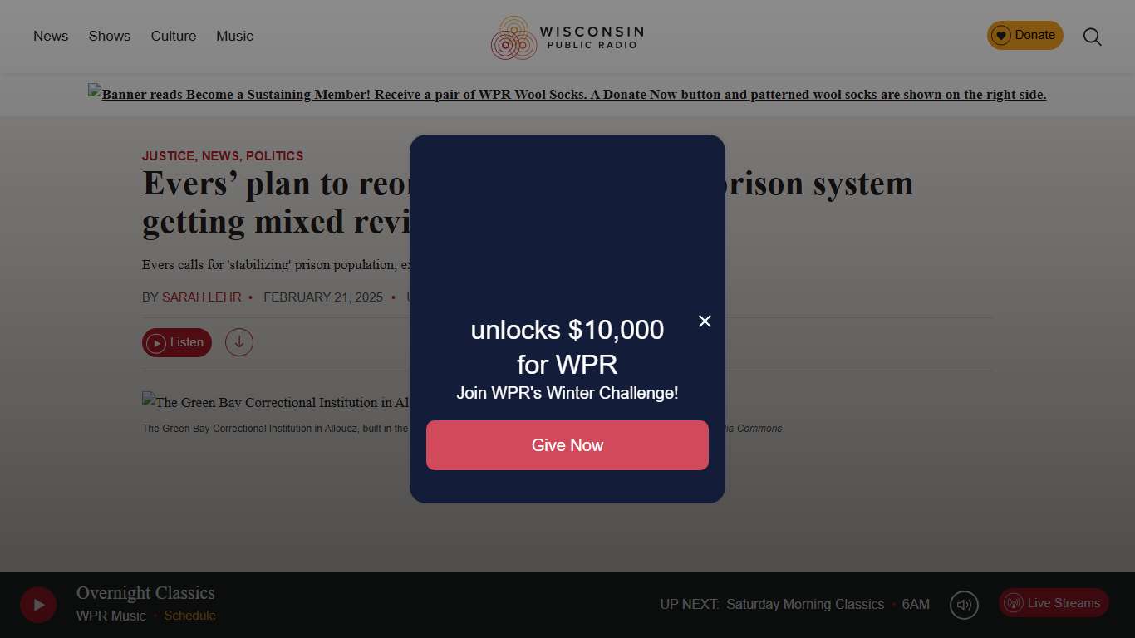The image size is (1135, 638).
Task: Open the News menu
Action: (51, 37)
